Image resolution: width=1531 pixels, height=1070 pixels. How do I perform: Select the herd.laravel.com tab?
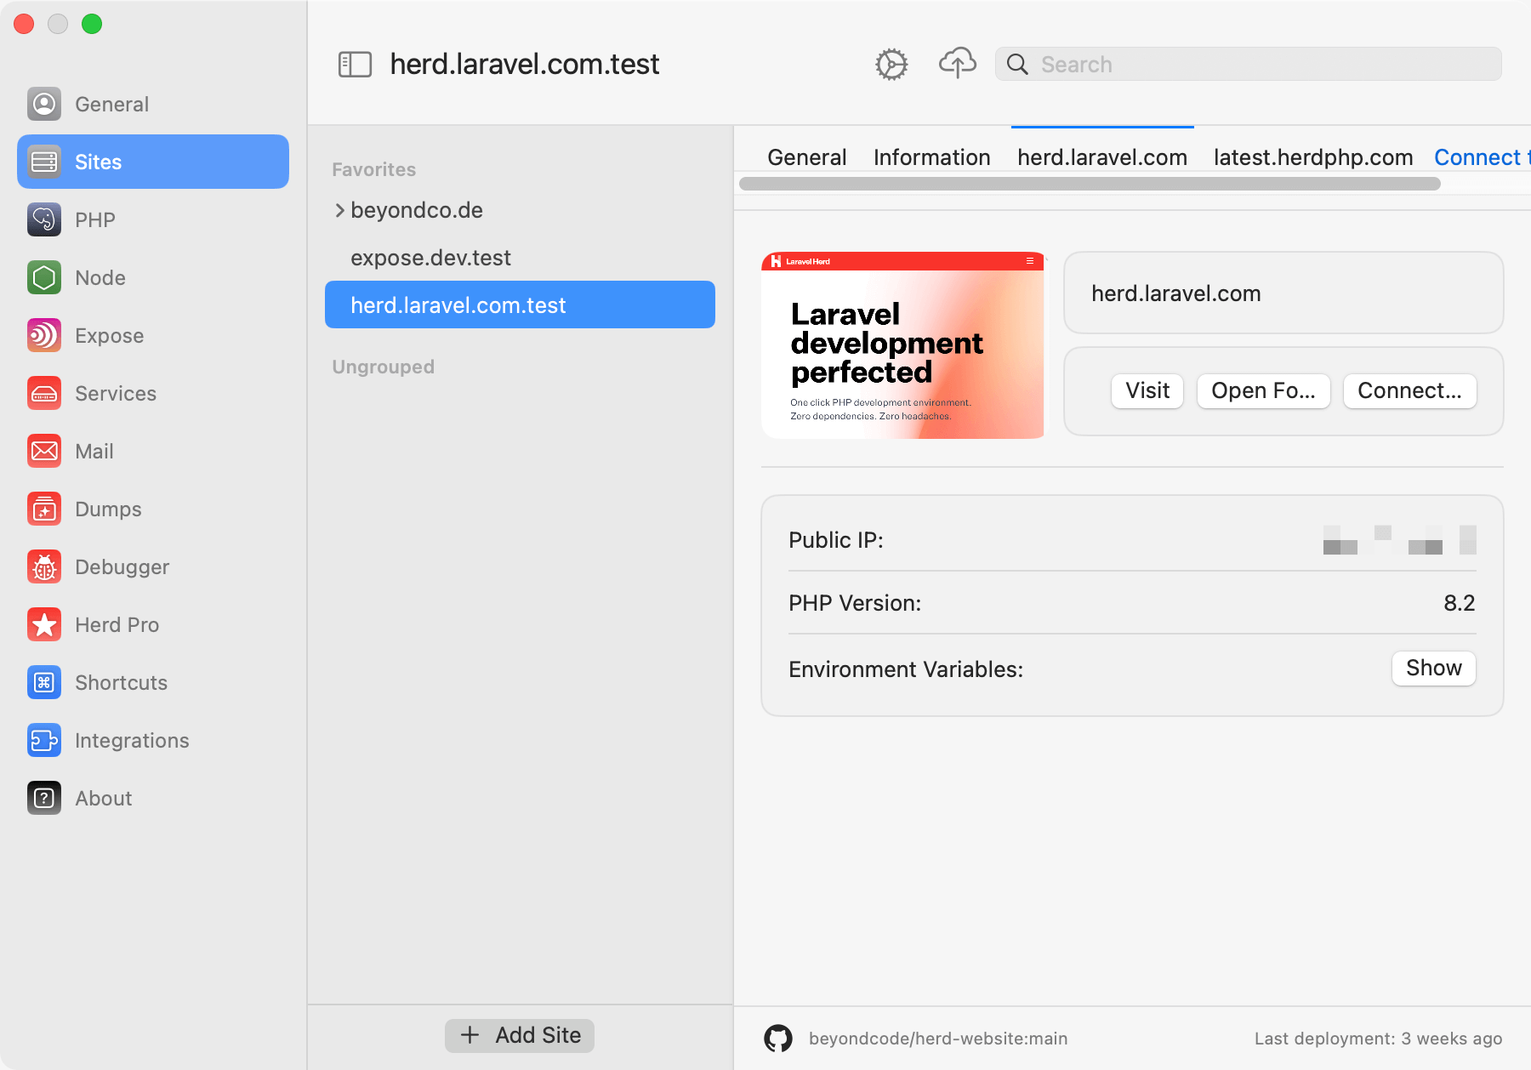(x=1102, y=157)
